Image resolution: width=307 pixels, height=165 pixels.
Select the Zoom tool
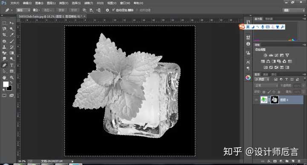[x=12, y=77]
